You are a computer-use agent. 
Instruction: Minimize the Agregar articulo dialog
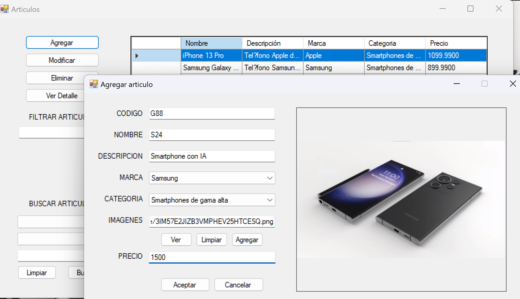pyautogui.click(x=456, y=84)
